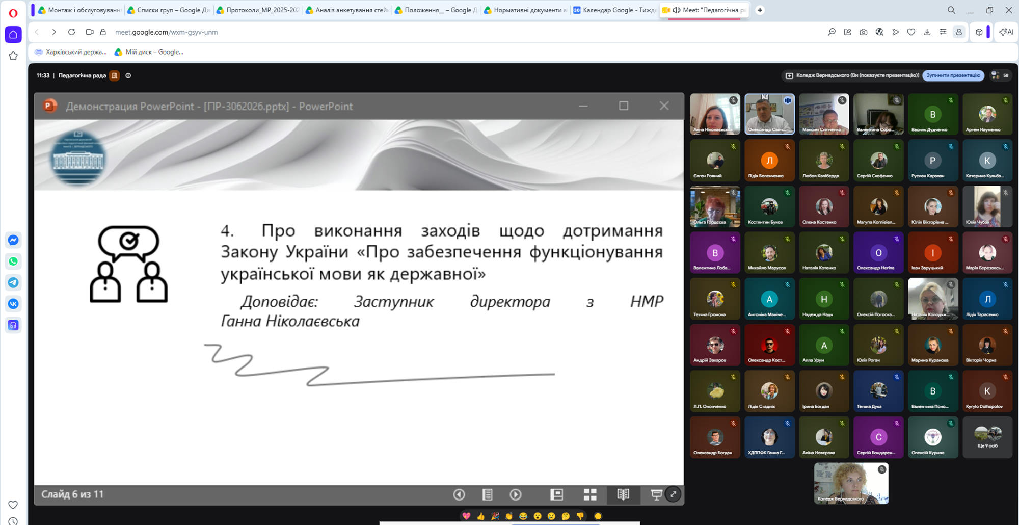
Task: Go to the next PowerPoint slide
Action: [x=516, y=494]
